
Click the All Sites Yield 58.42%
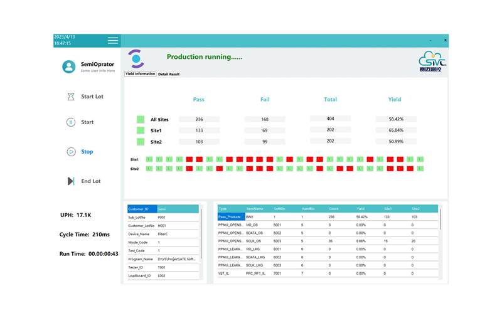tap(396, 119)
